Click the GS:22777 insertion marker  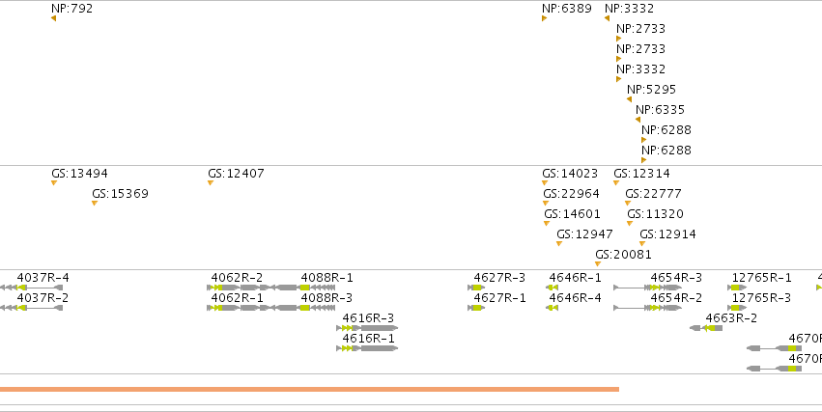pos(628,204)
